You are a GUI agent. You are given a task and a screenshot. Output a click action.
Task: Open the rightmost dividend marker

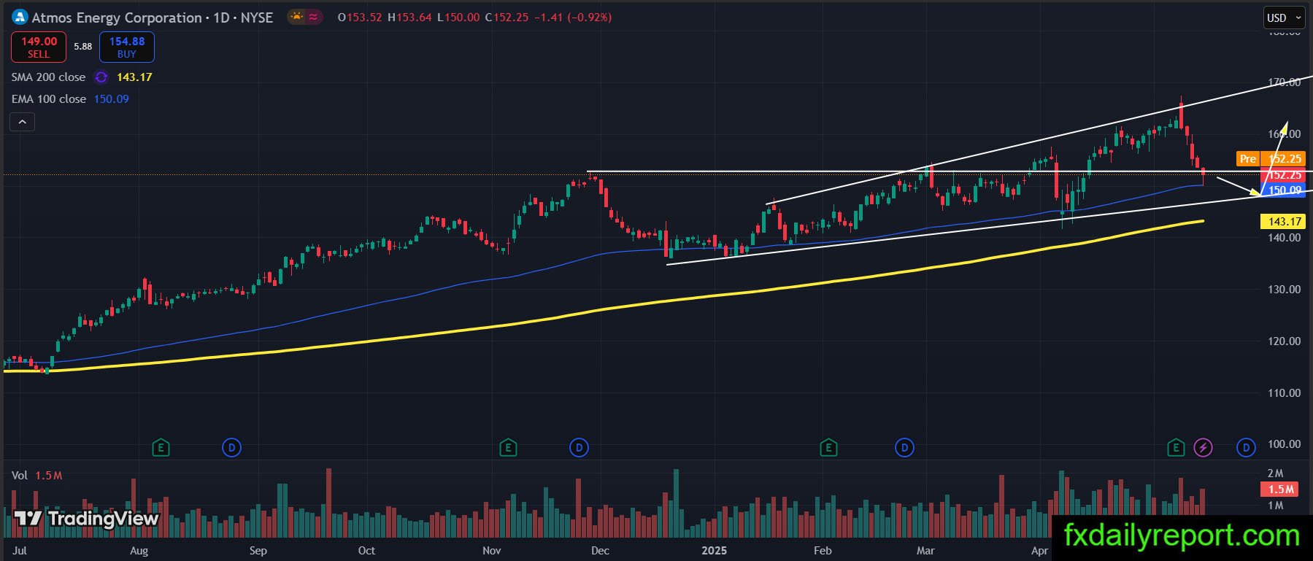[1246, 447]
